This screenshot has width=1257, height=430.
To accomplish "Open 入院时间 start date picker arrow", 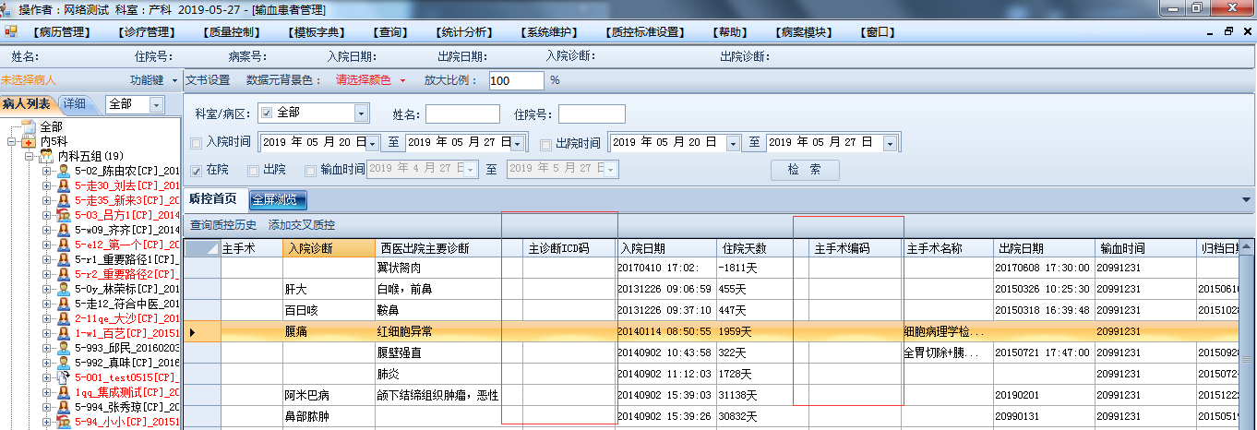I will 373,144.
